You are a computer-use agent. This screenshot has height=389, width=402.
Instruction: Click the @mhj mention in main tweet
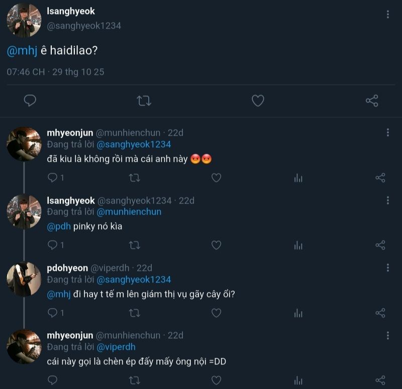point(19,52)
